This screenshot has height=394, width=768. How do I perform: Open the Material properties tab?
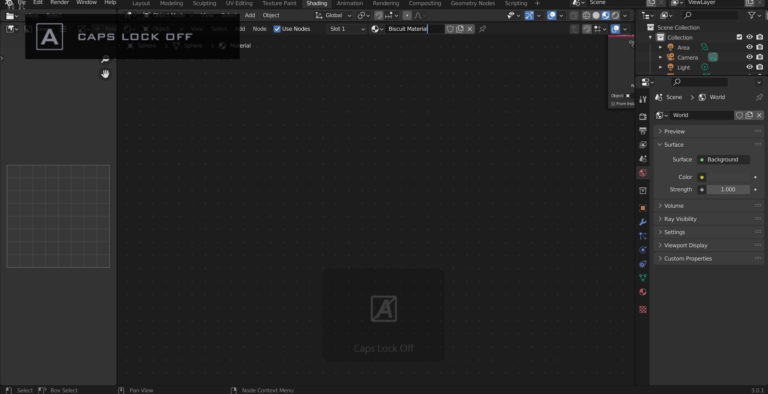coord(643,292)
